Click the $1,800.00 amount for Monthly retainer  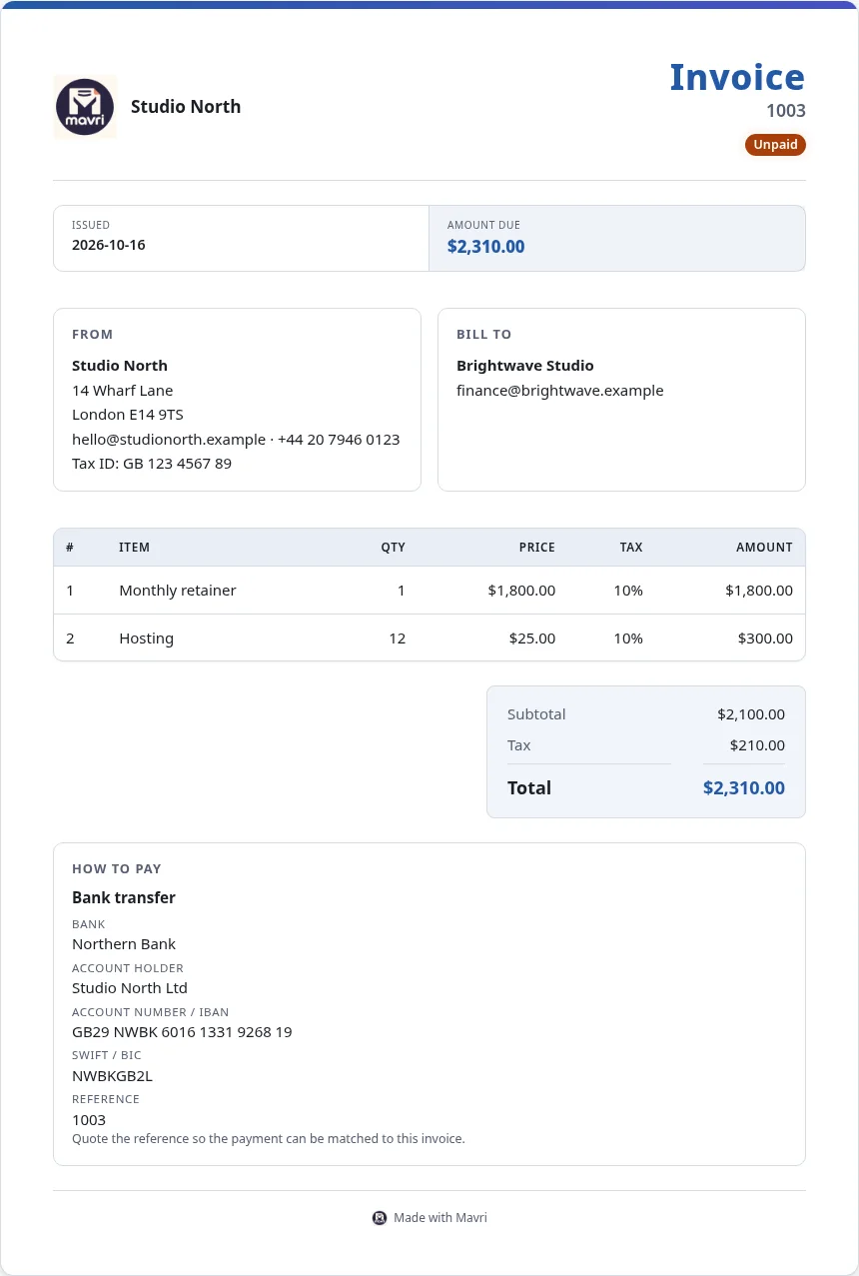[759, 591]
